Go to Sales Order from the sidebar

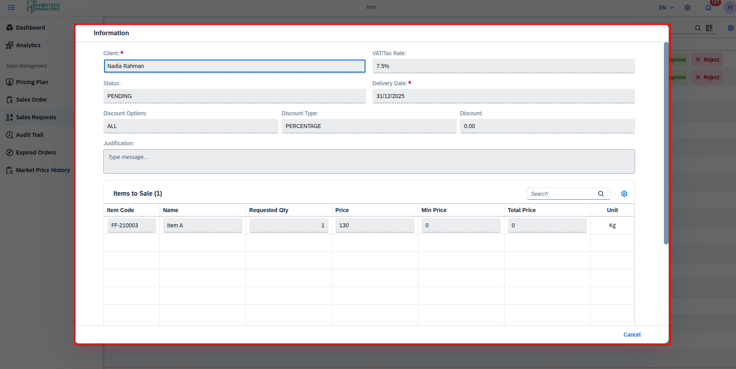[32, 99]
